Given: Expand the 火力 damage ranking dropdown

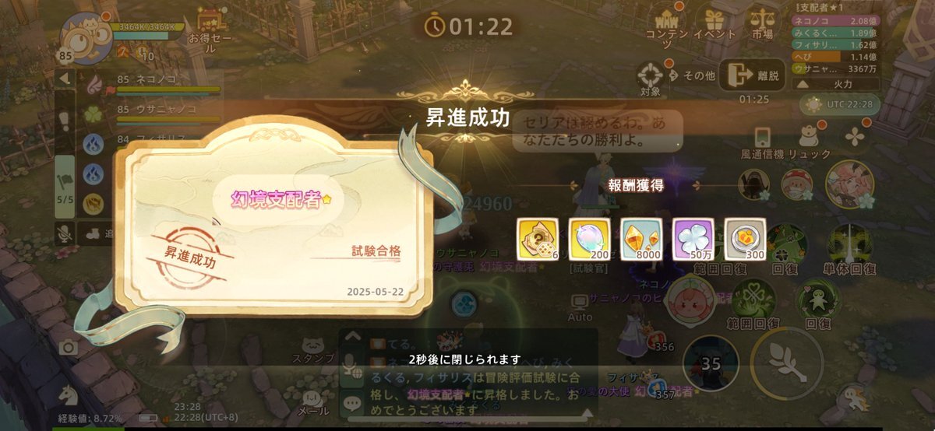Looking at the screenshot, I should [x=836, y=83].
